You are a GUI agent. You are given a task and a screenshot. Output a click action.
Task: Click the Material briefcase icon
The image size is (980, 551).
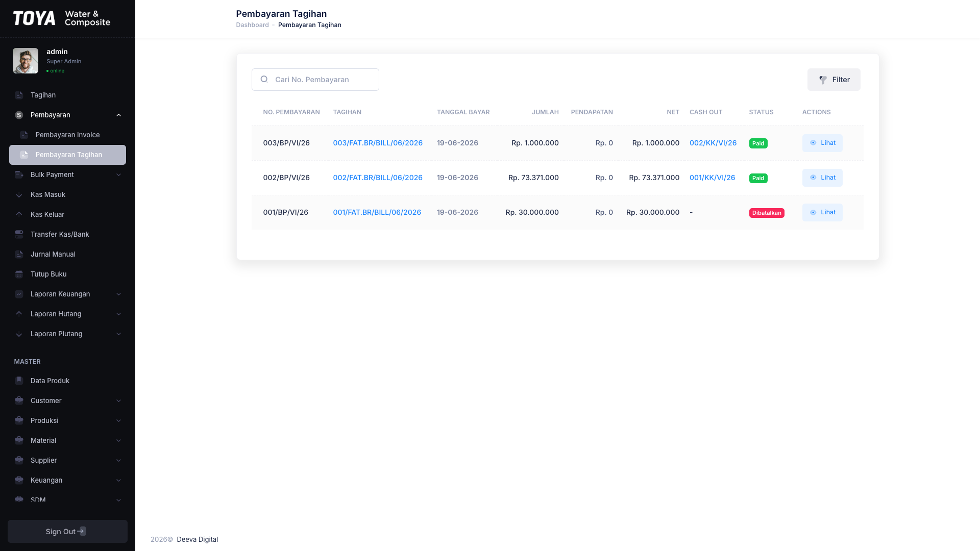(x=19, y=441)
